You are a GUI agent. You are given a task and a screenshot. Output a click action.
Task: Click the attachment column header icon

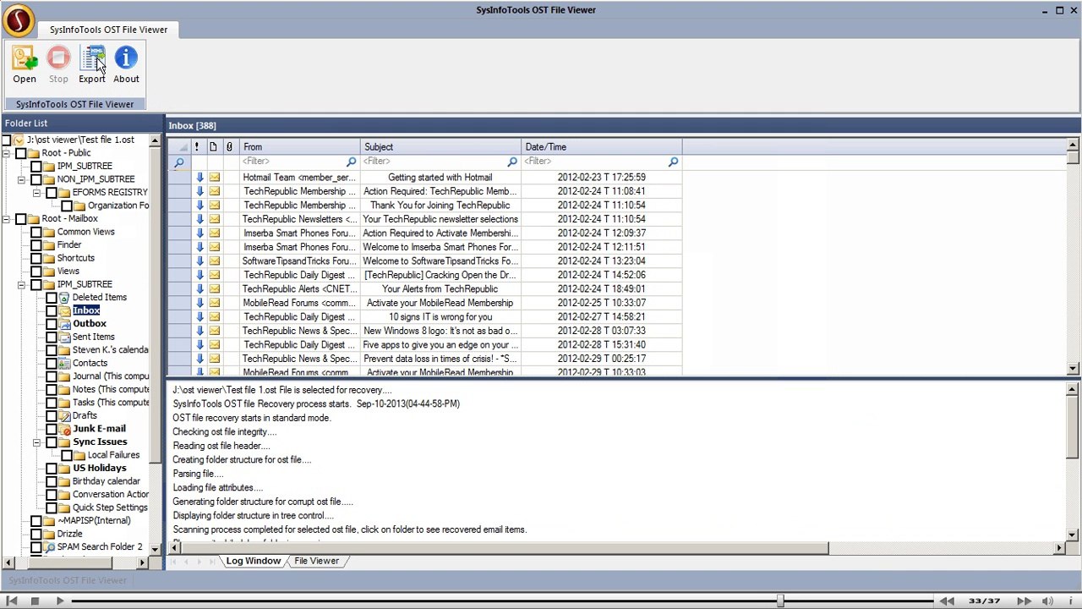click(x=229, y=147)
